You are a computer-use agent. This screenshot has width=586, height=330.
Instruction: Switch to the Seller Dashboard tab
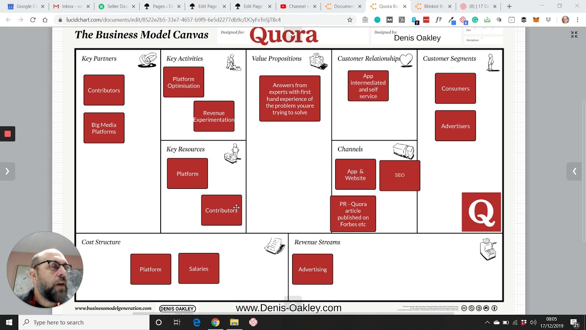[x=116, y=6]
